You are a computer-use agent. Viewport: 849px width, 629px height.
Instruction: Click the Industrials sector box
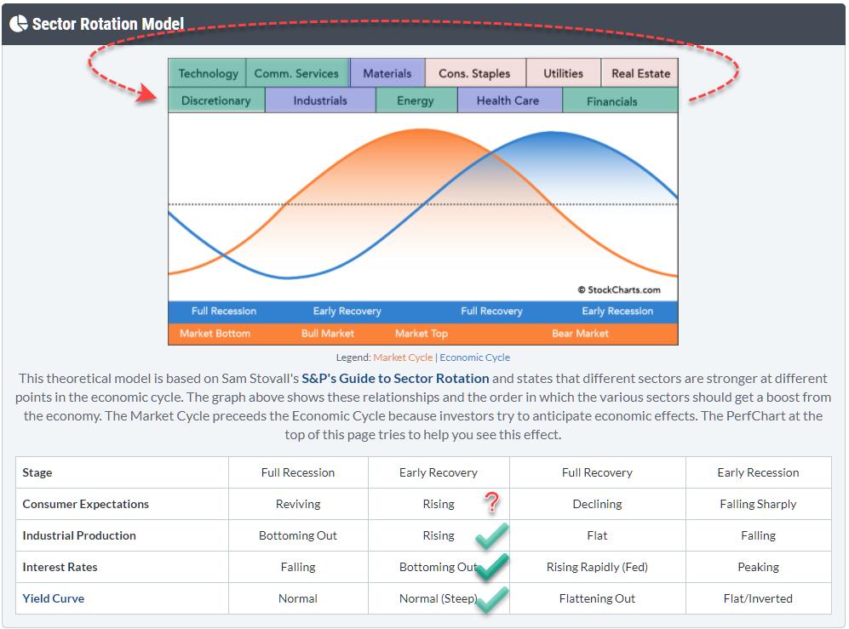point(320,100)
